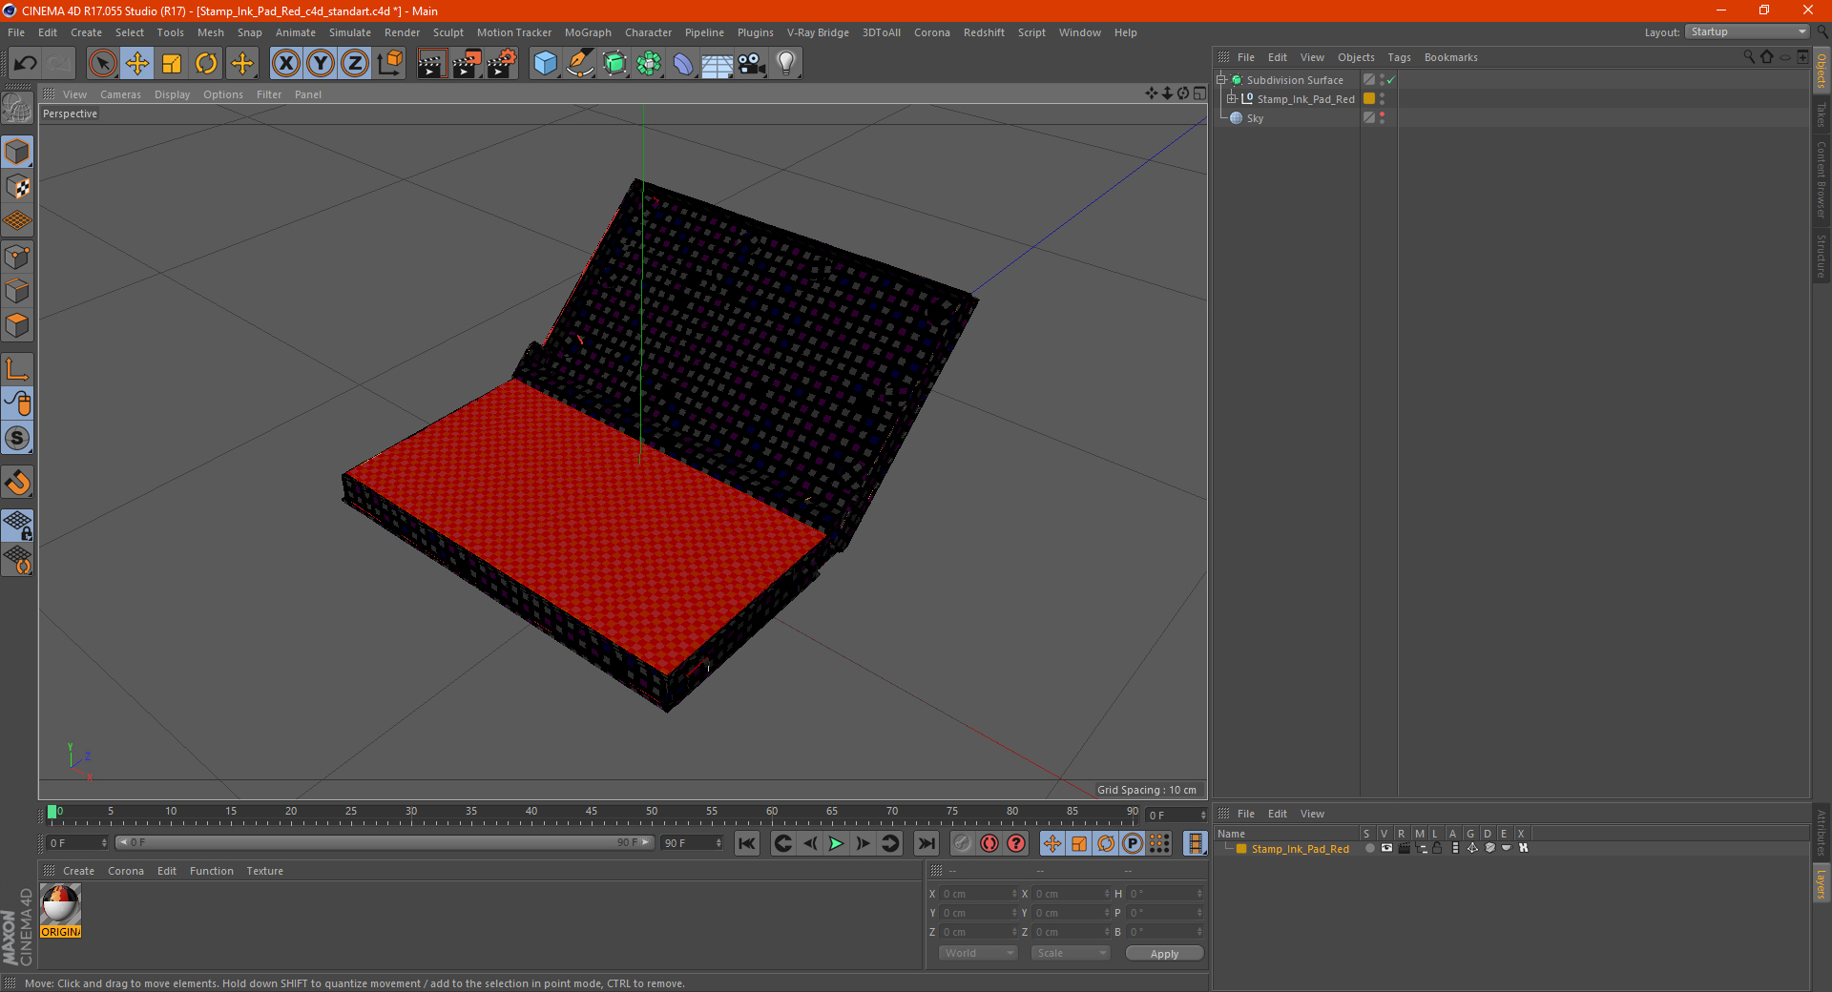Toggle X axis lock
Viewport: 1832px width, 992px height.
pyautogui.click(x=285, y=64)
